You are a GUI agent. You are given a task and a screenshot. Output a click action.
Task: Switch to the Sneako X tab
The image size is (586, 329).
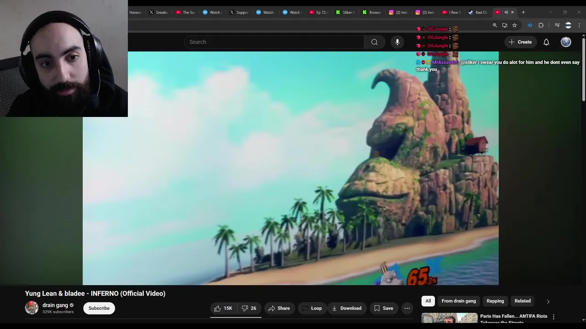[x=158, y=12]
